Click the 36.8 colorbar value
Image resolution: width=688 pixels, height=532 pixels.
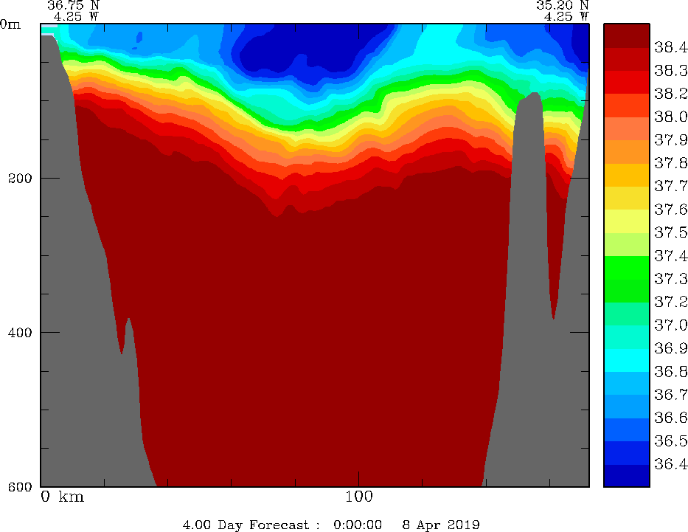[x=670, y=372]
